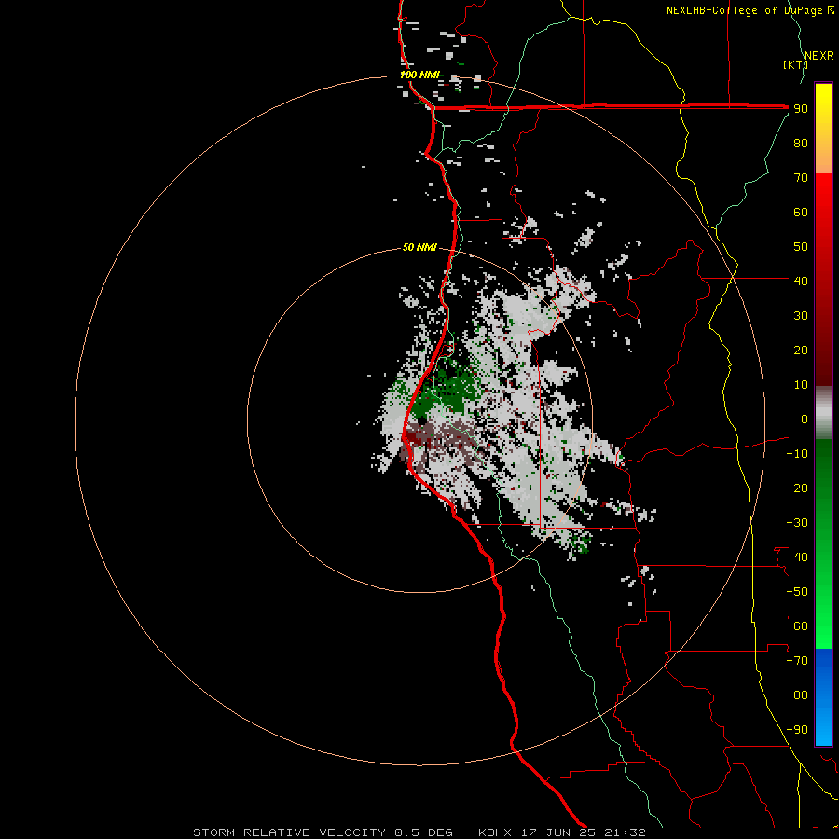Image resolution: width=839 pixels, height=839 pixels.
Task: Click the 80 value on the velocity scale
Action: (801, 143)
